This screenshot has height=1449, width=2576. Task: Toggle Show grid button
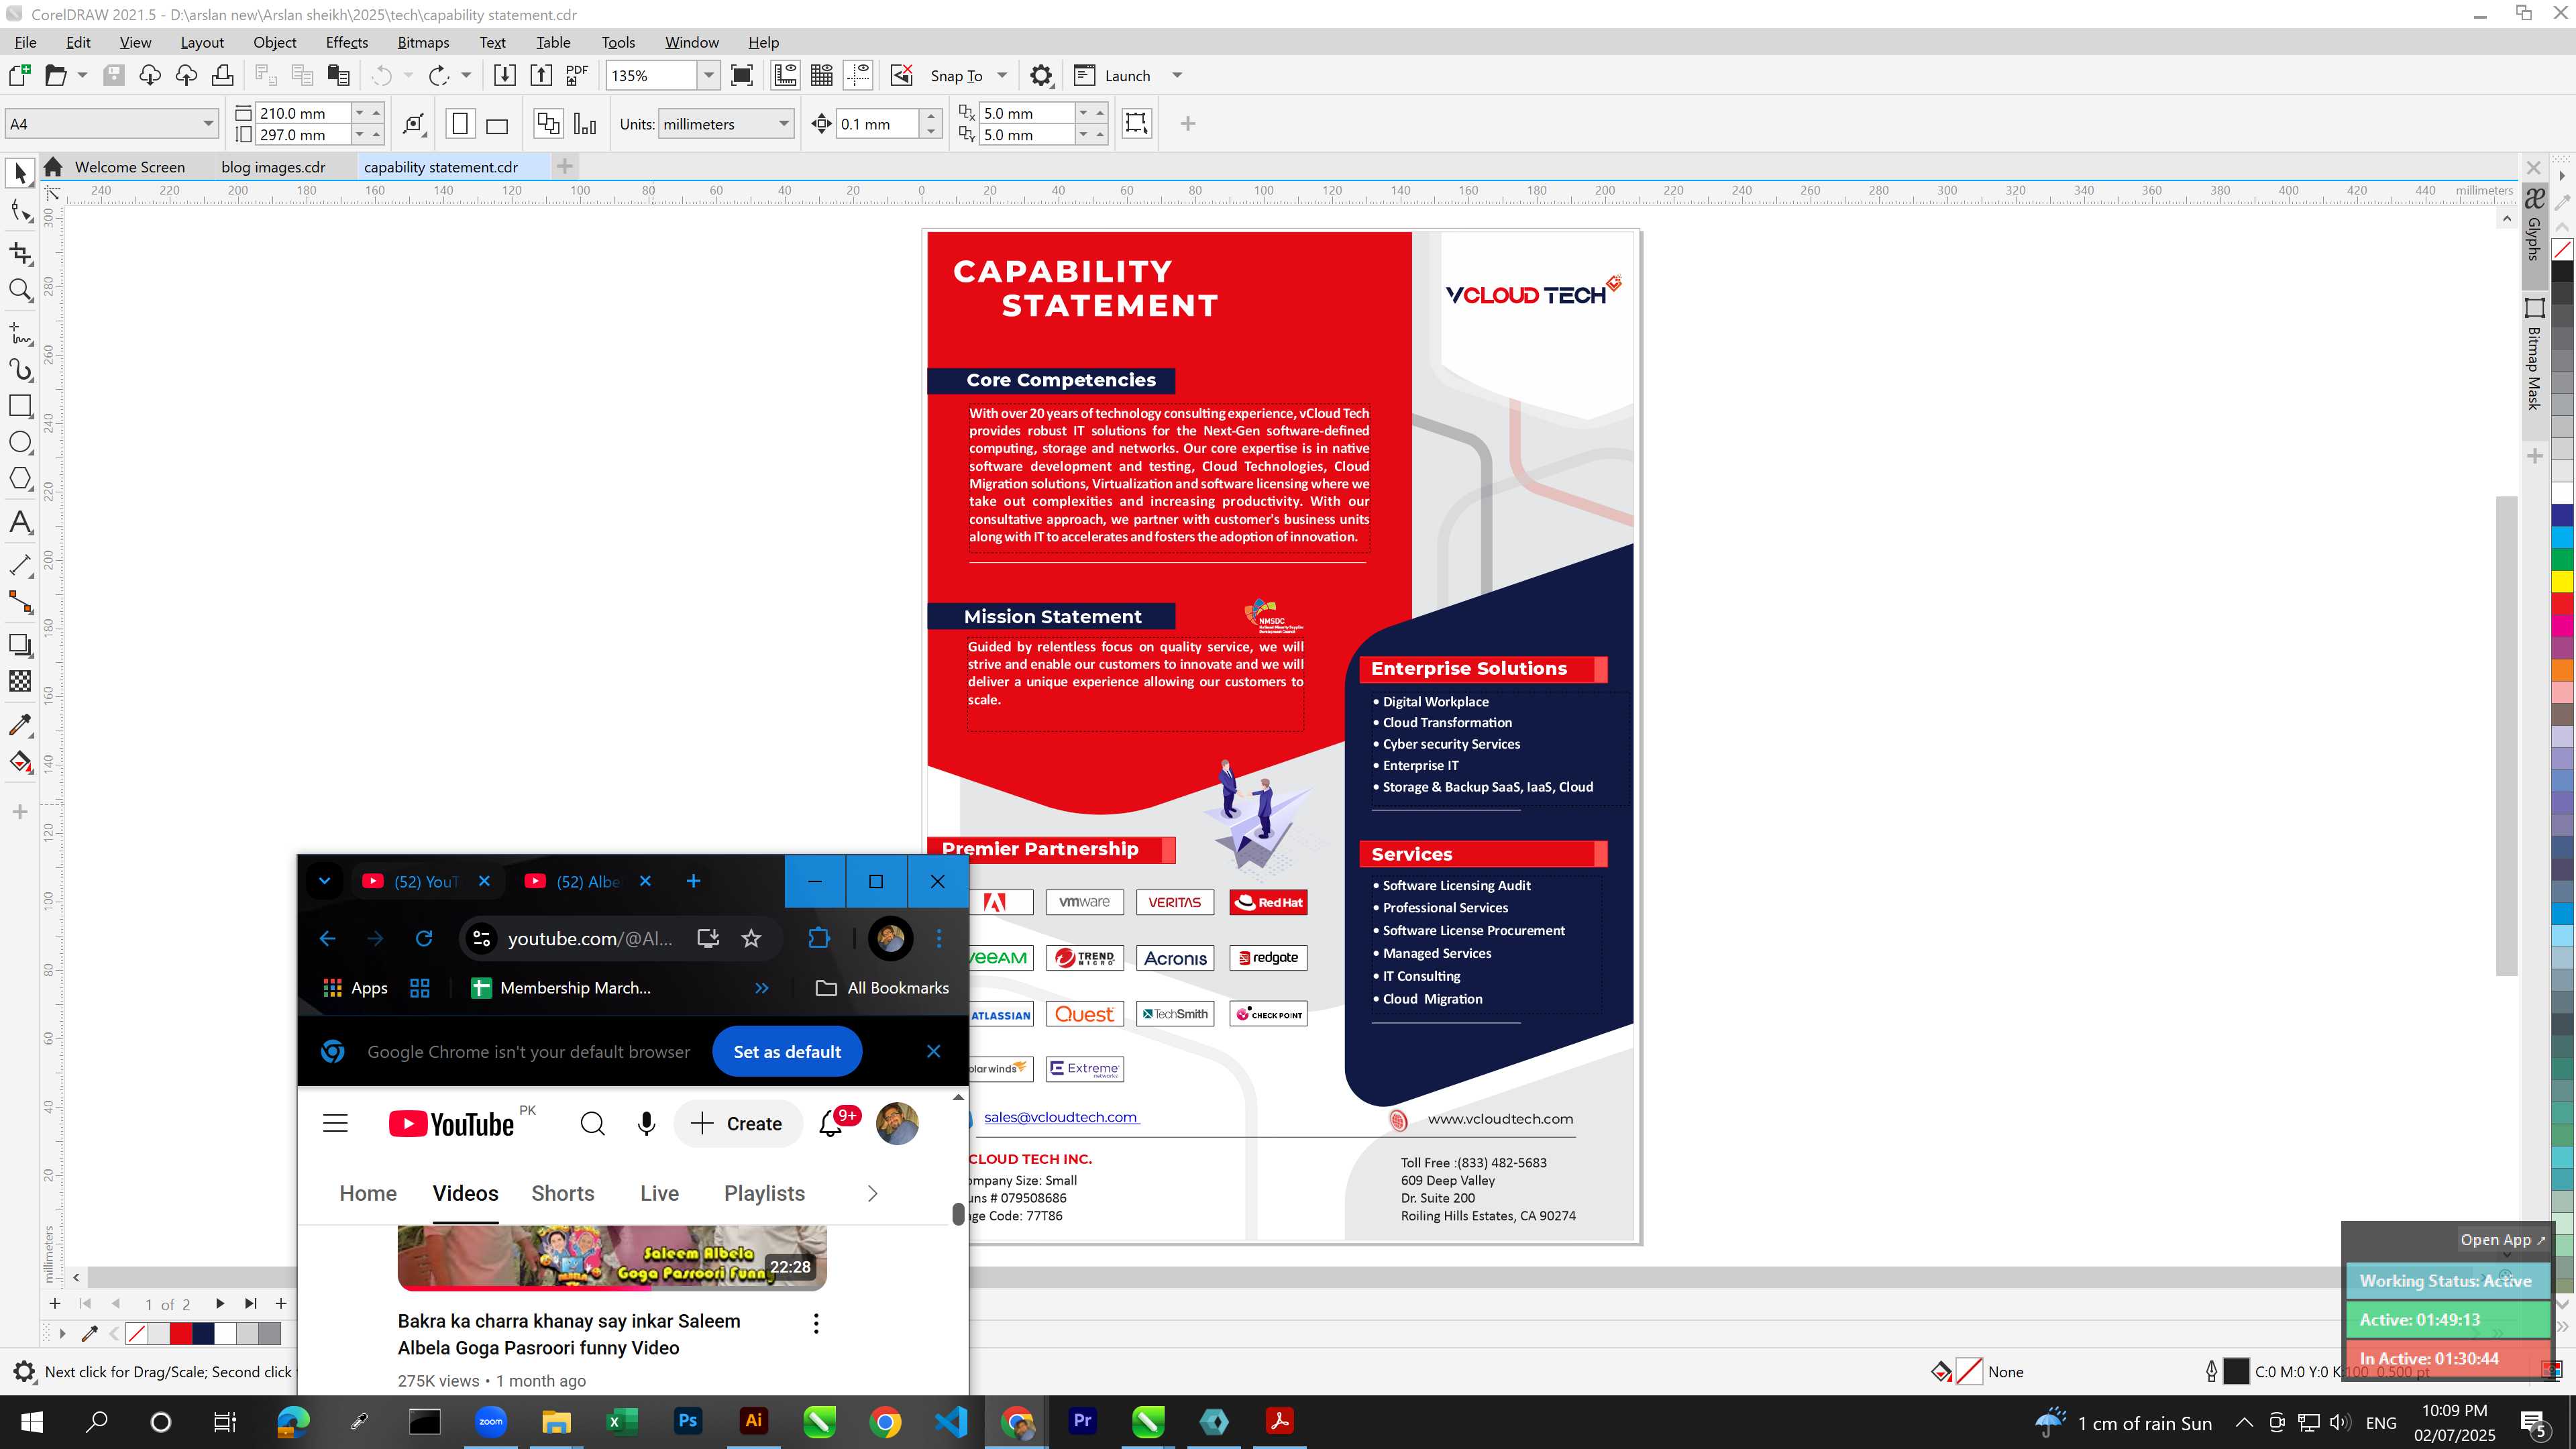822,76
